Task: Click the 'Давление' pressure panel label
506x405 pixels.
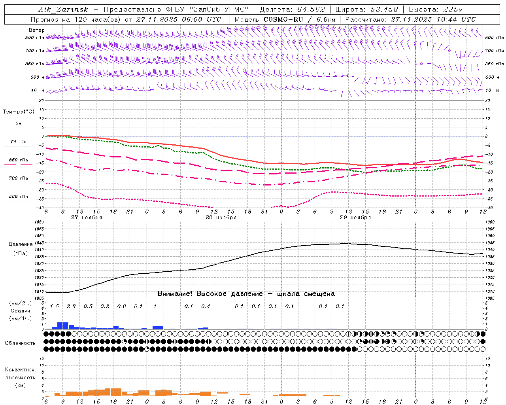Action: point(21,244)
